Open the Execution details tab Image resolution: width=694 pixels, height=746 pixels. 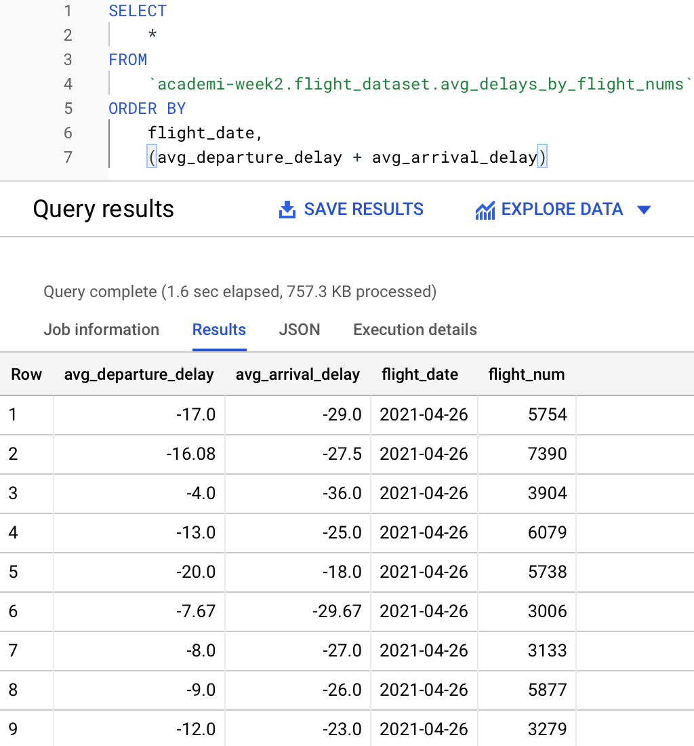point(414,330)
